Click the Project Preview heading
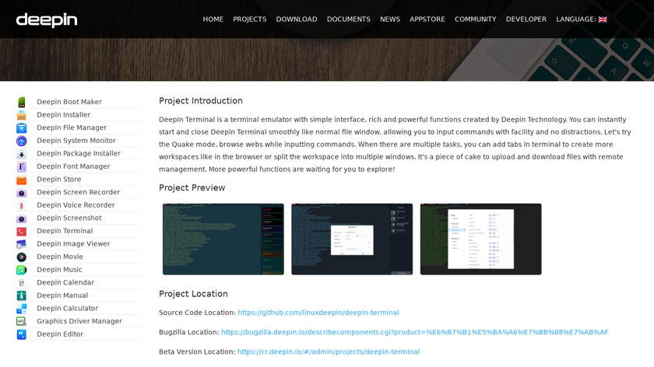Screen dimensions: 654x367 click(192, 188)
